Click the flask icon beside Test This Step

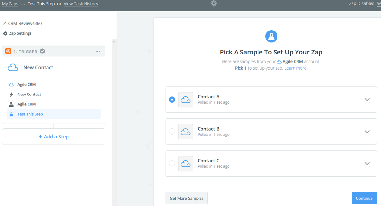click(11, 114)
